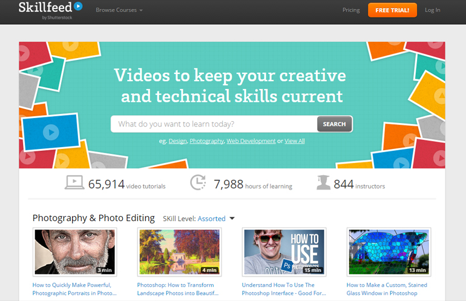Open 'Photoshop: How to Transform Landscape' link
Screen dimensions: 466x301
pyautogui.click(x=178, y=289)
